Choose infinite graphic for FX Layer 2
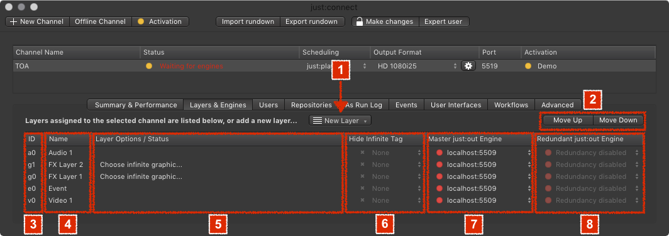This screenshot has width=669, height=236. 141,164
